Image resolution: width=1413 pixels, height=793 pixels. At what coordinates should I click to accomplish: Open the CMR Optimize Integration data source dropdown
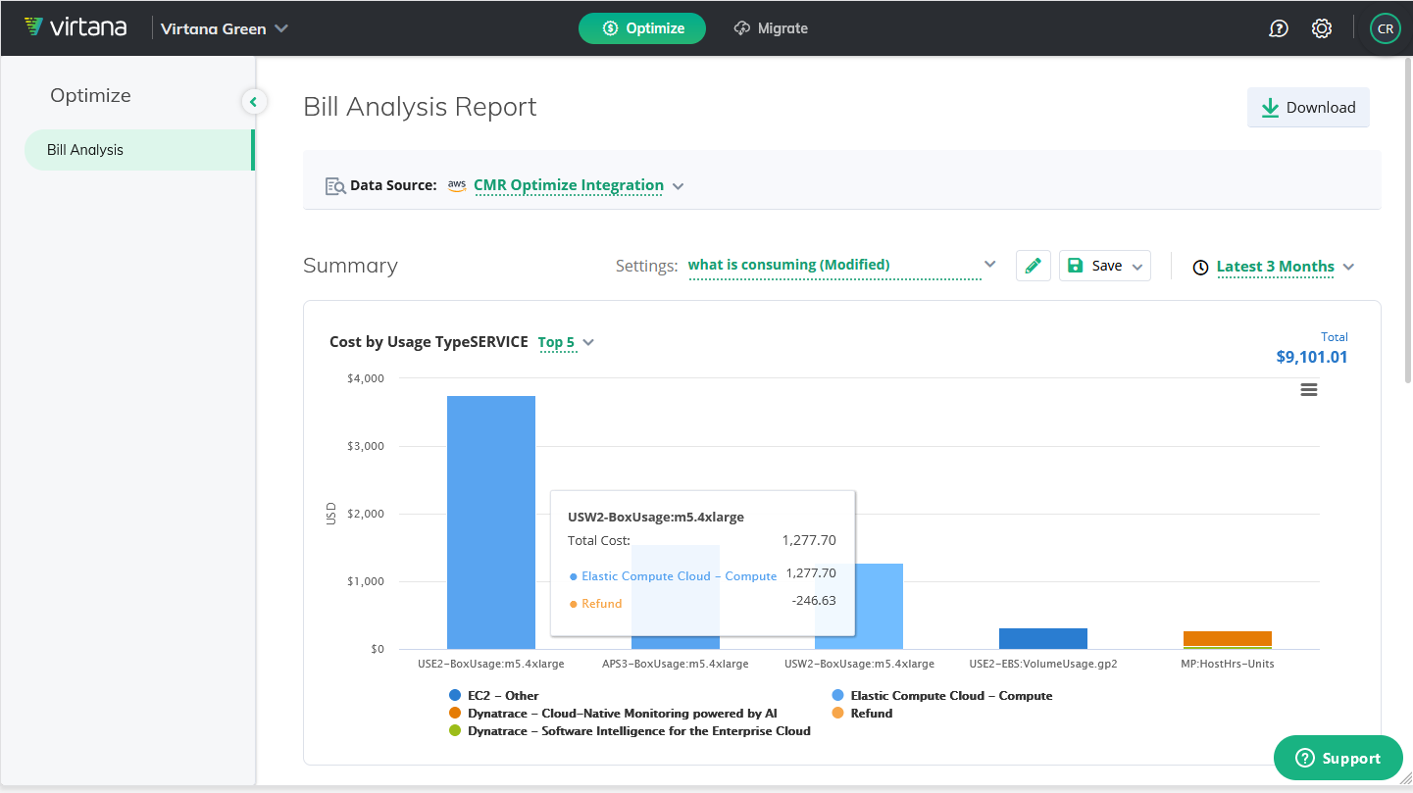(579, 185)
